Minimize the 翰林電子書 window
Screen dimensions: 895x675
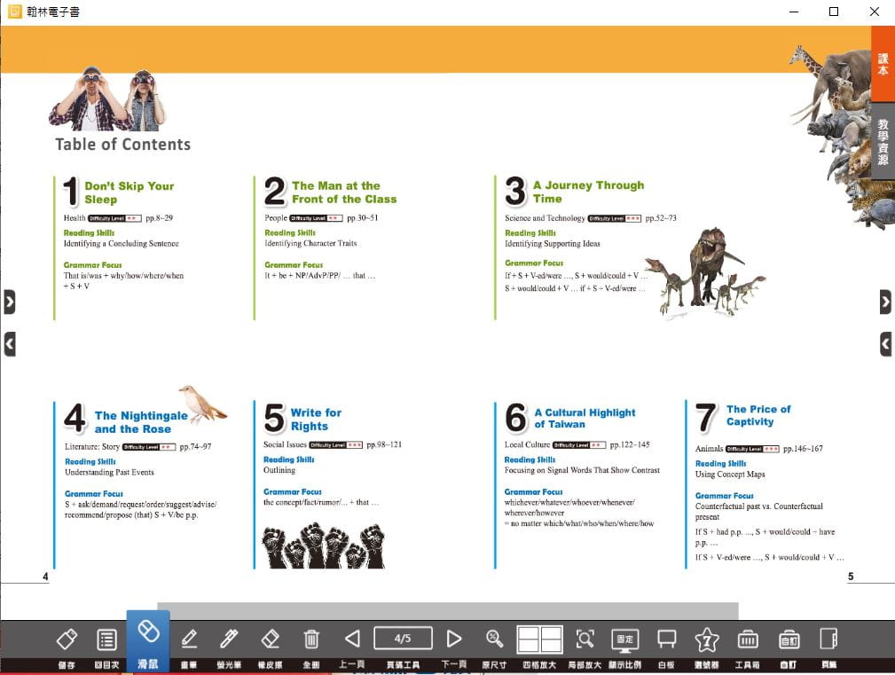(x=793, y=12)
